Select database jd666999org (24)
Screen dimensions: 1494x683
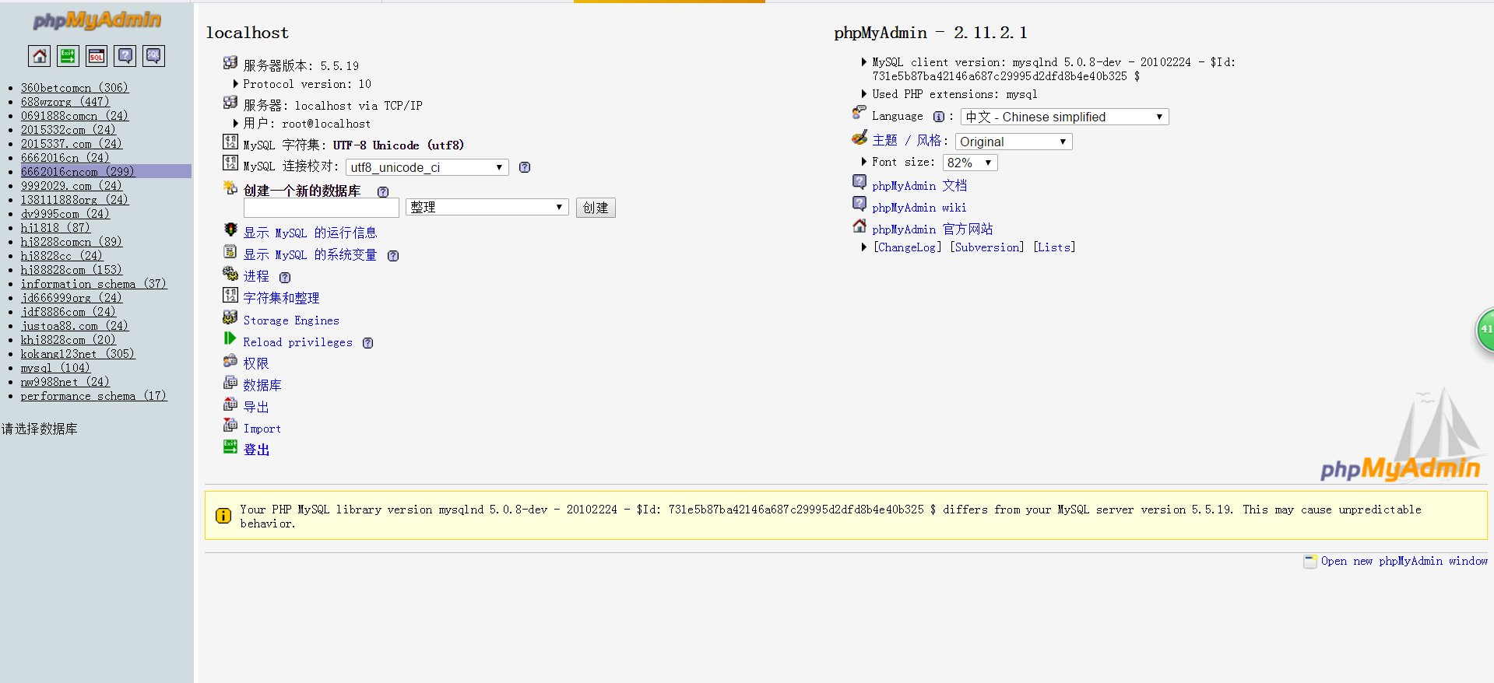point(72,298)
